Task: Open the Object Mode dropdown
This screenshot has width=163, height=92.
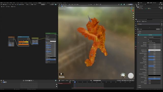Action: [65, 5]
